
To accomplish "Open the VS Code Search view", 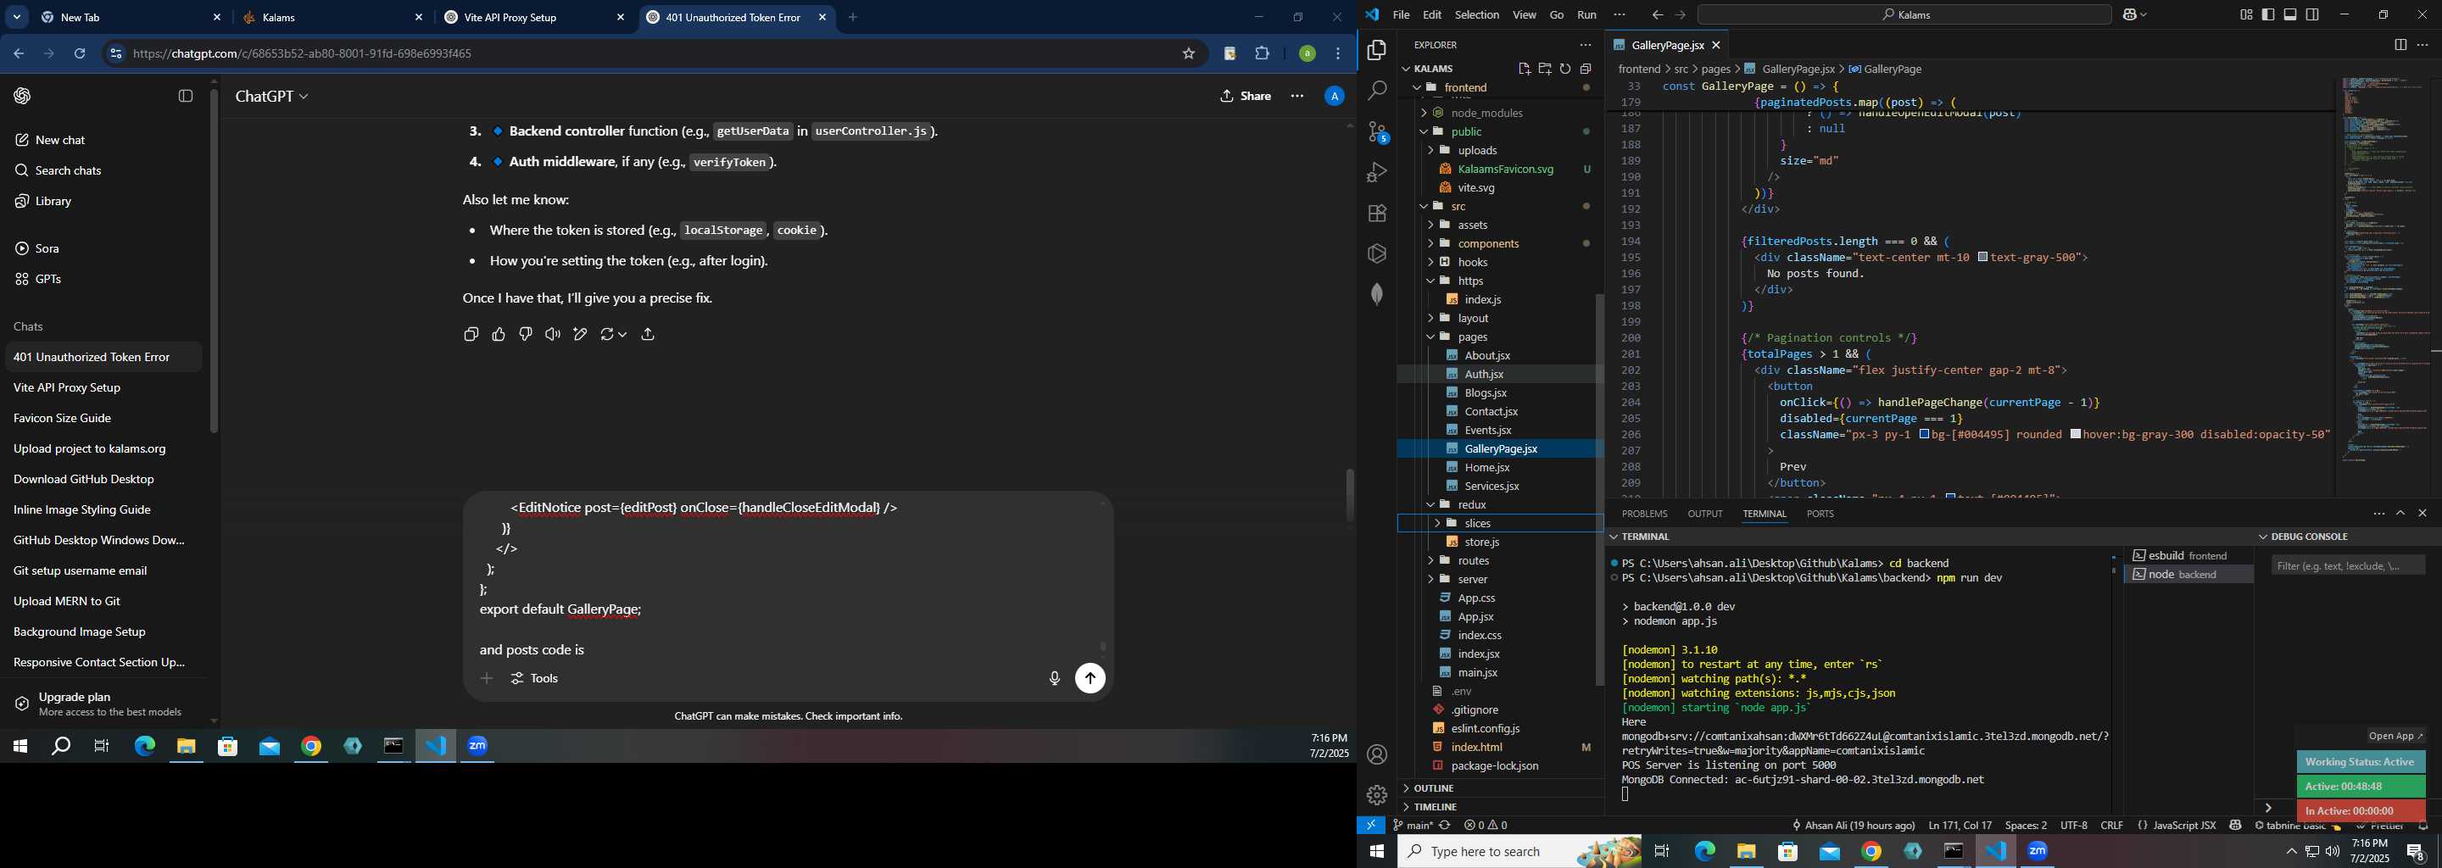I will 1376,91.
